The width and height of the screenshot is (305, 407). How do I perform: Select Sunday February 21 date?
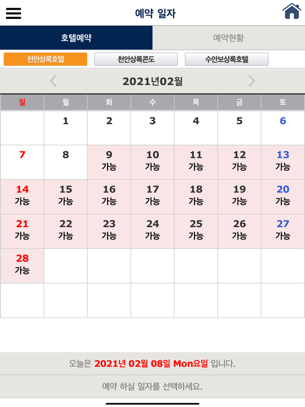click(22, 231)
